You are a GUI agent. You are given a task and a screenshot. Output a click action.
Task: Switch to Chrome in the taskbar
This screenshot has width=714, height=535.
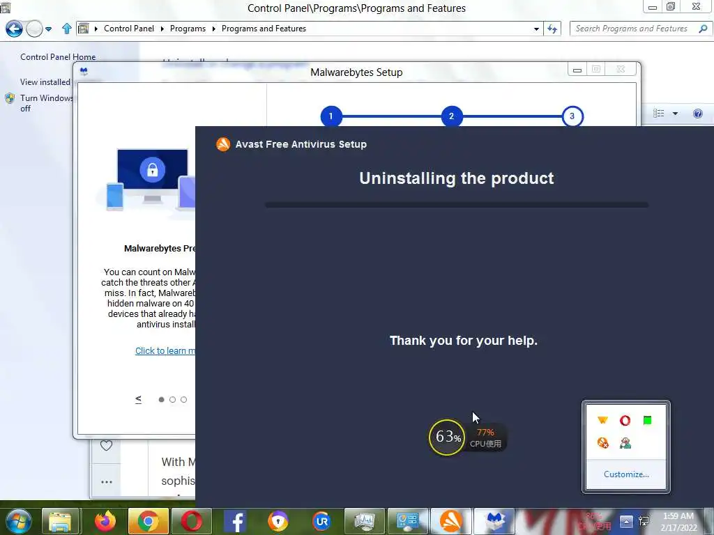tap(148, 522)
